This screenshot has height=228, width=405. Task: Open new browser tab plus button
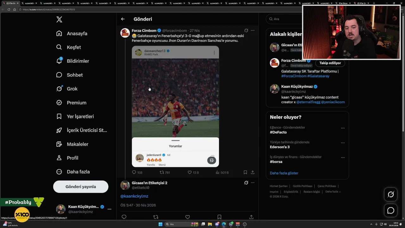374,3
